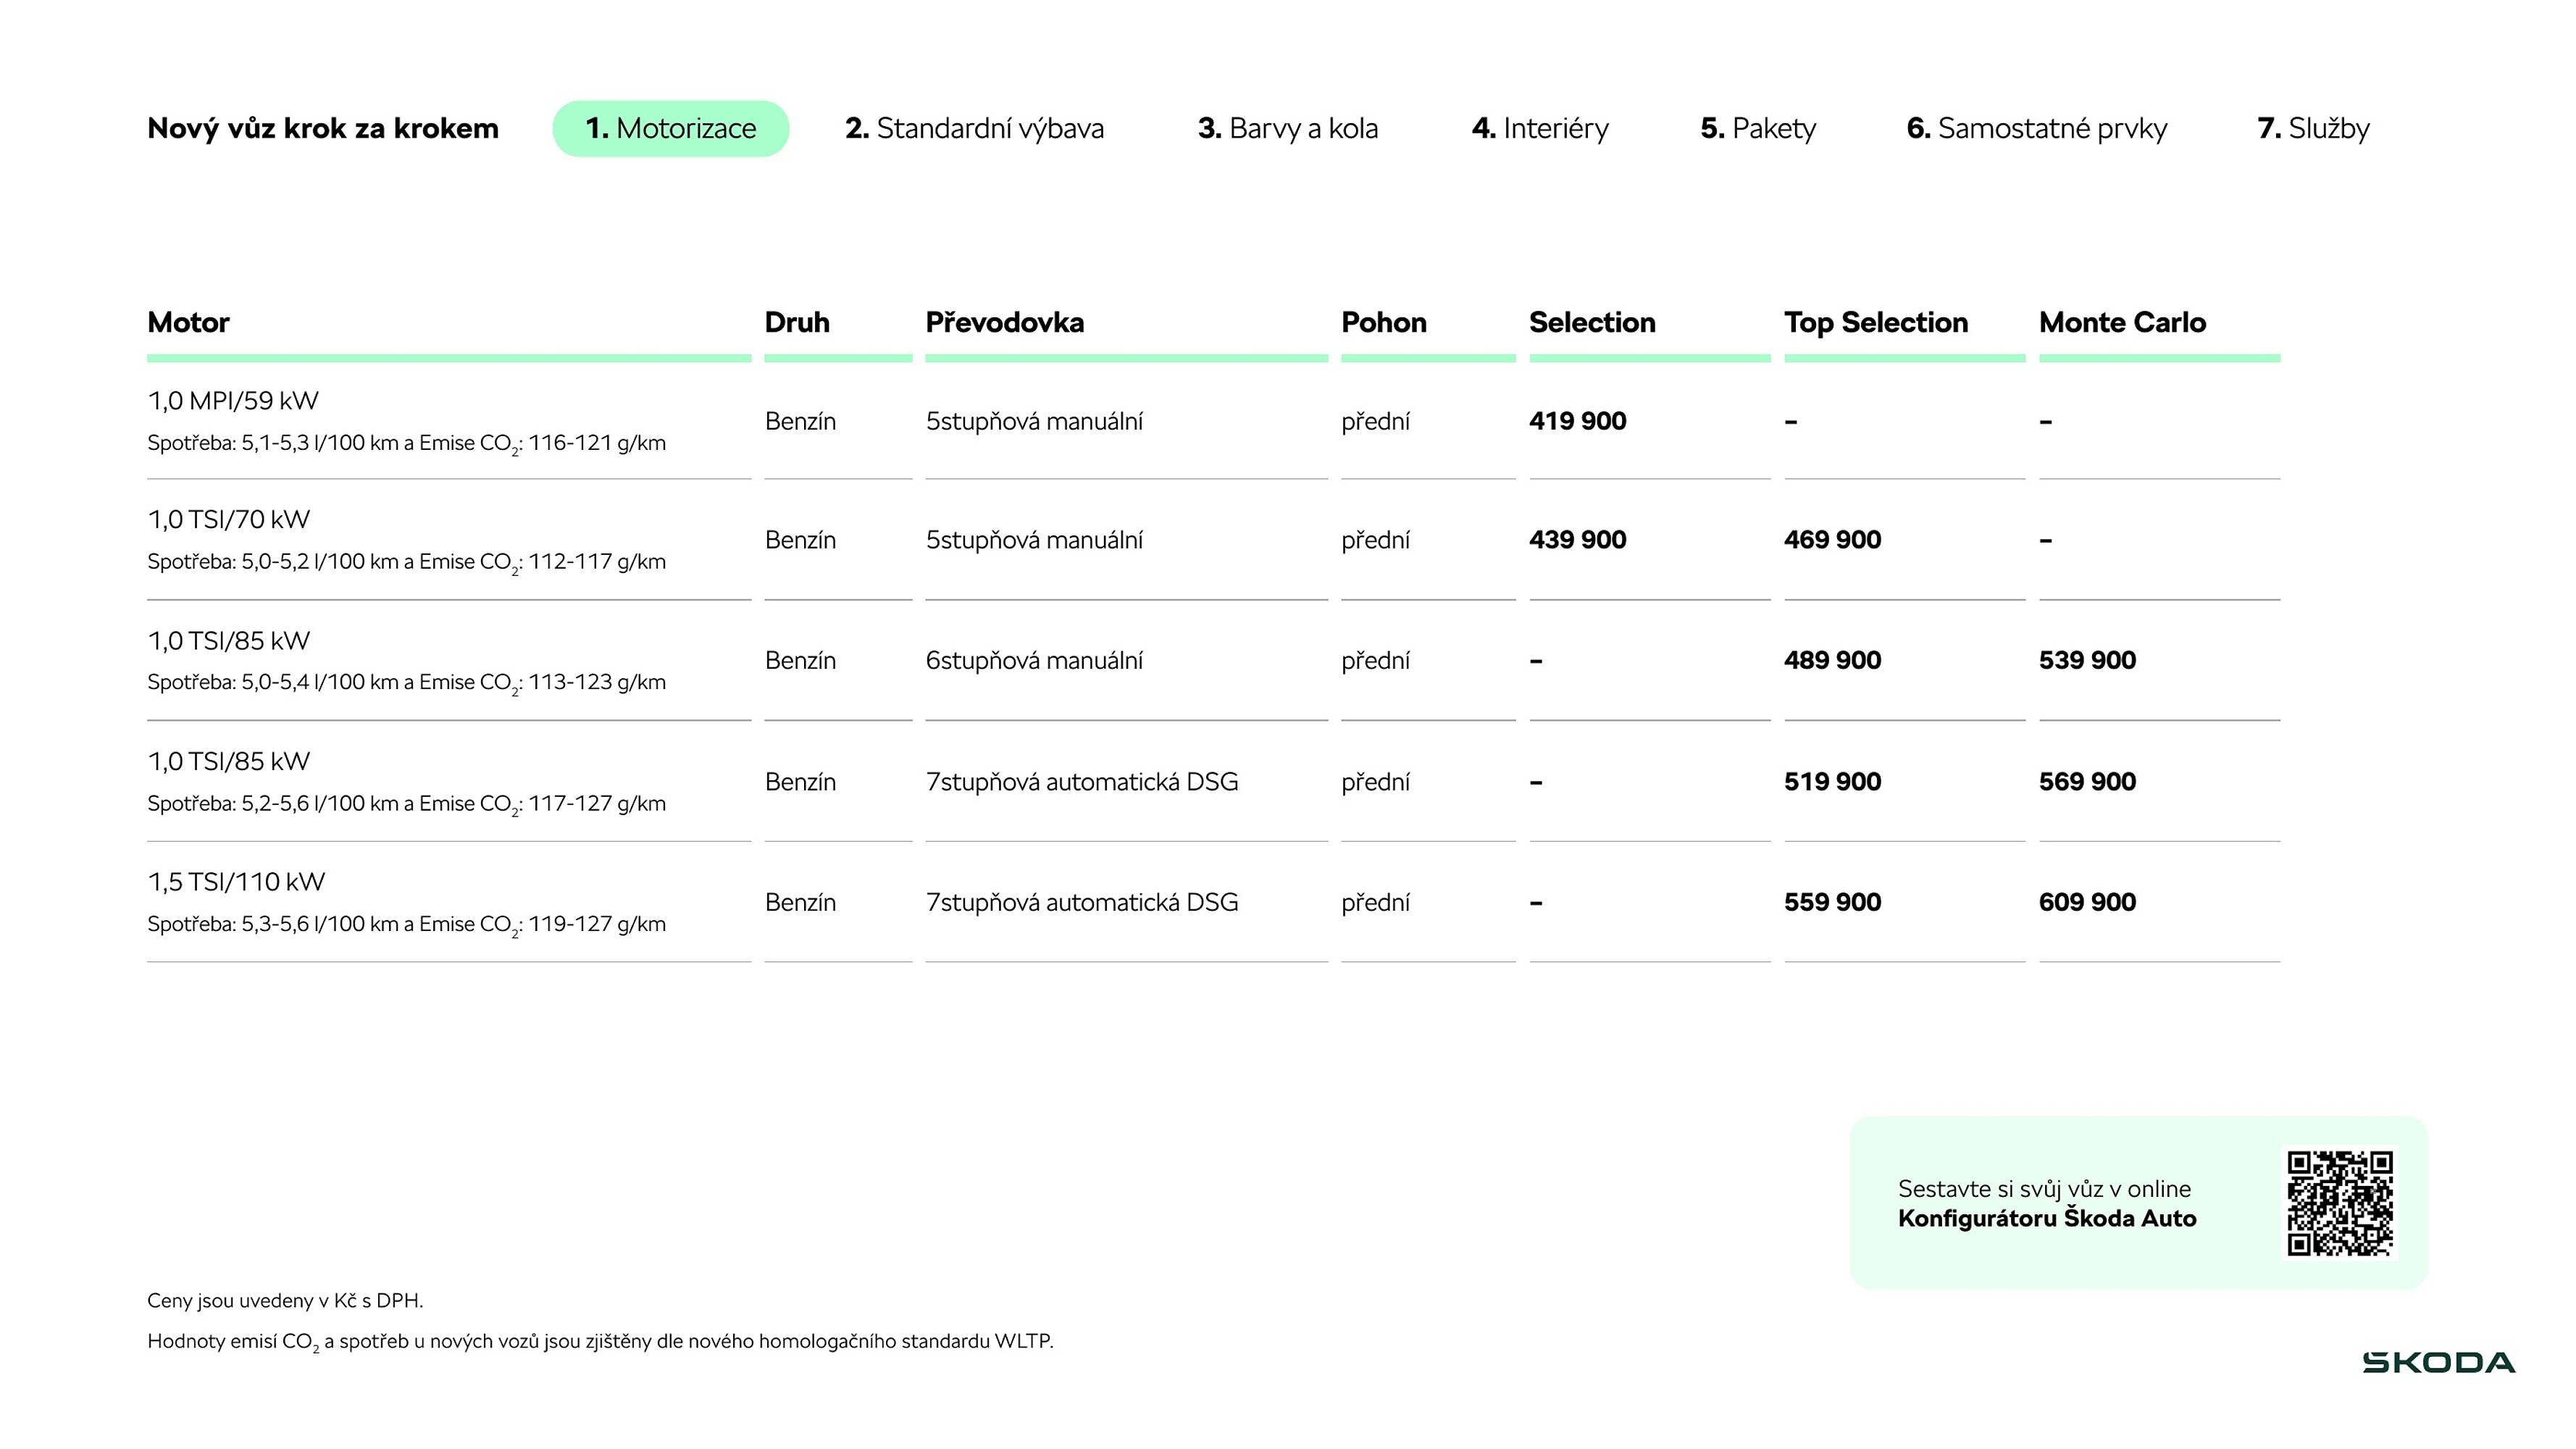Click the Monte Carlo column header

point(2122,322)
